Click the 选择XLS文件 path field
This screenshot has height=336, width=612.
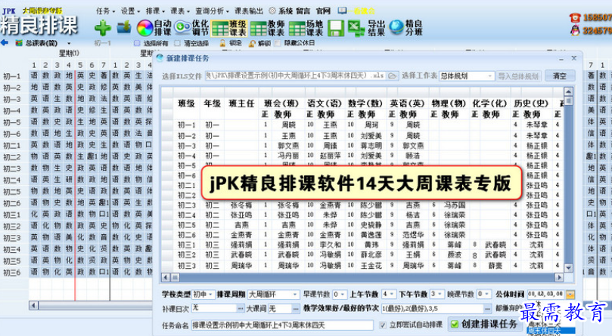(x=296, y=76)
